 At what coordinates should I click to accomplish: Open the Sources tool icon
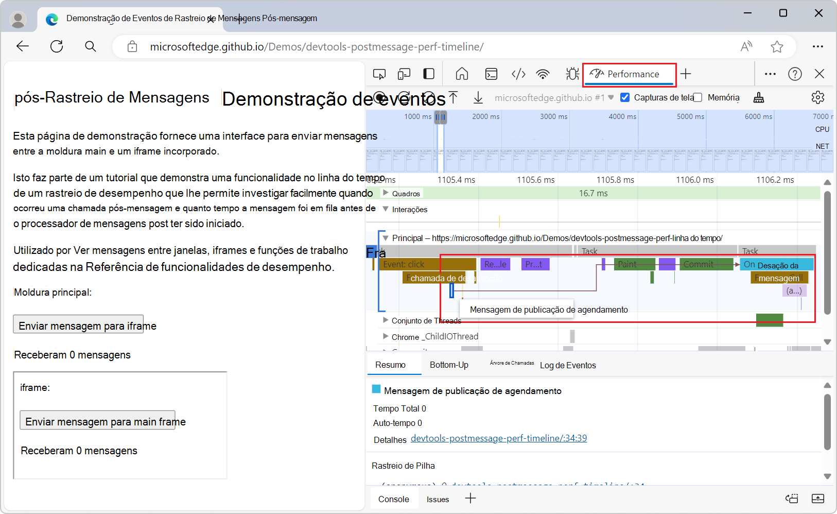click(518, 74)
